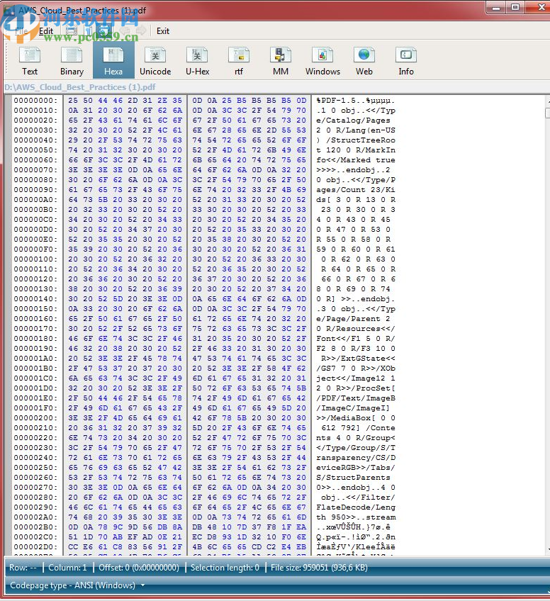The width and height of the screenshot is (550, 601).
Task: Open the MM multimedia view
Action: pos(281,61)
